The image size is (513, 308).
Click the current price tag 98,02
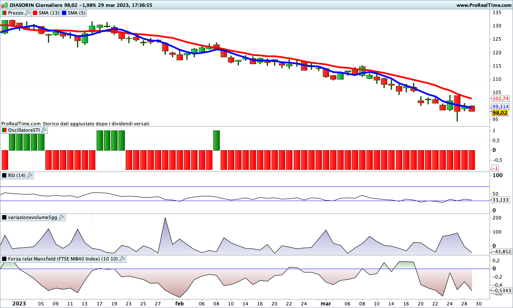500,113
